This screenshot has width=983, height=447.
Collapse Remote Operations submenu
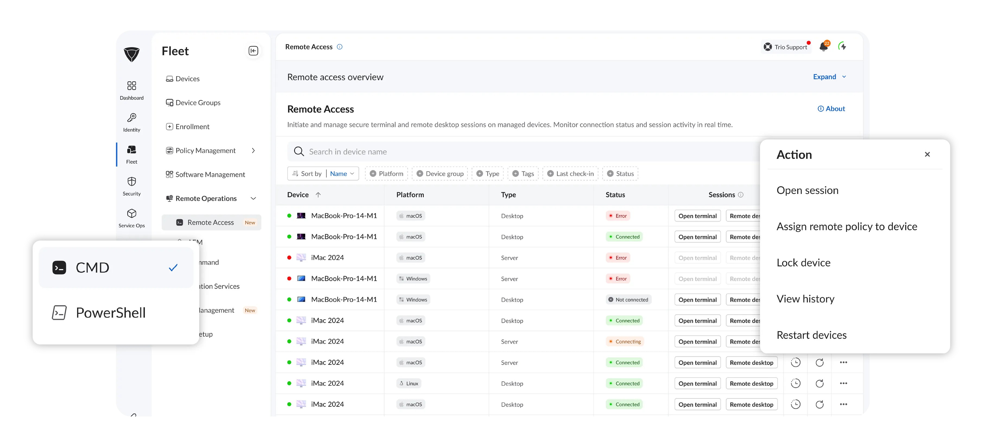pyautogui.click(x=253, y=198)
